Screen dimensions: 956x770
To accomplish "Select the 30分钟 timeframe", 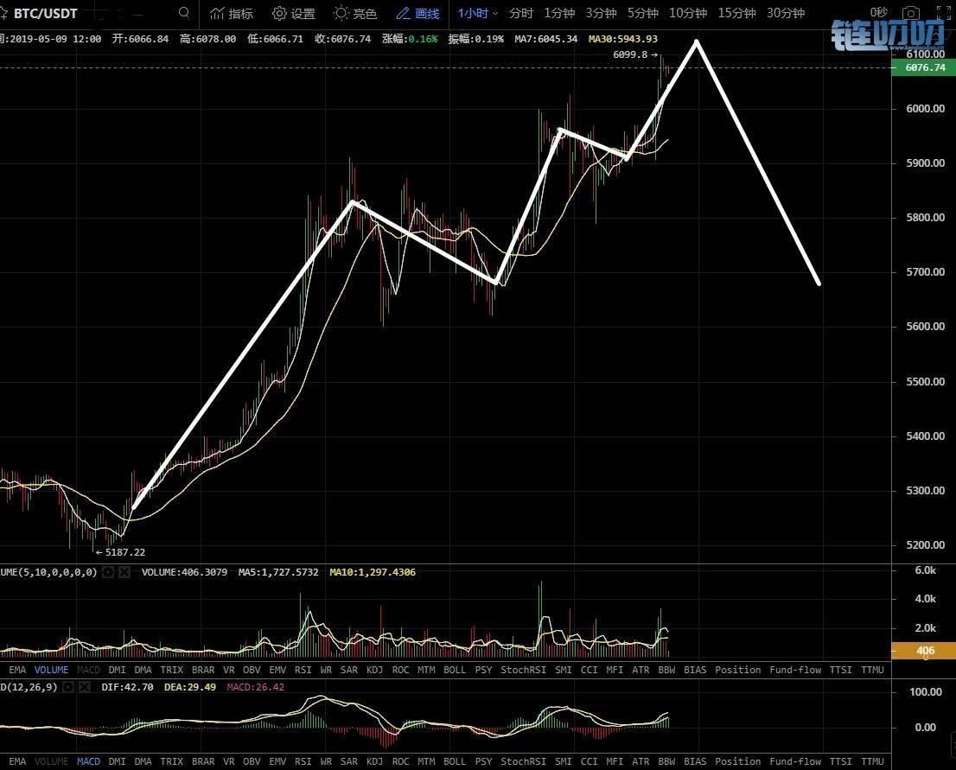I will tap(785, 13).
